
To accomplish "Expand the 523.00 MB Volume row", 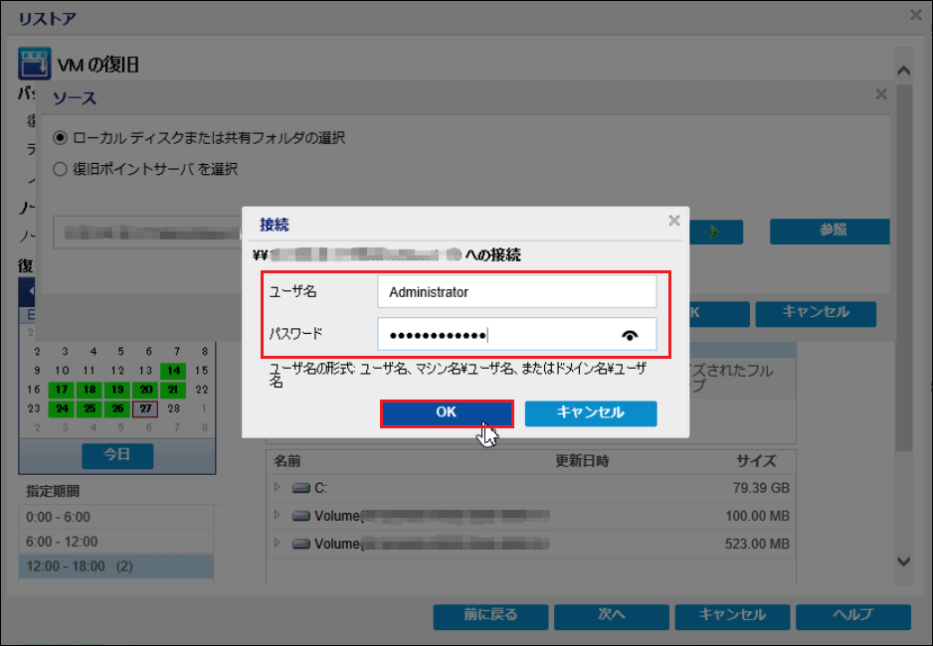I will (278, 543).
